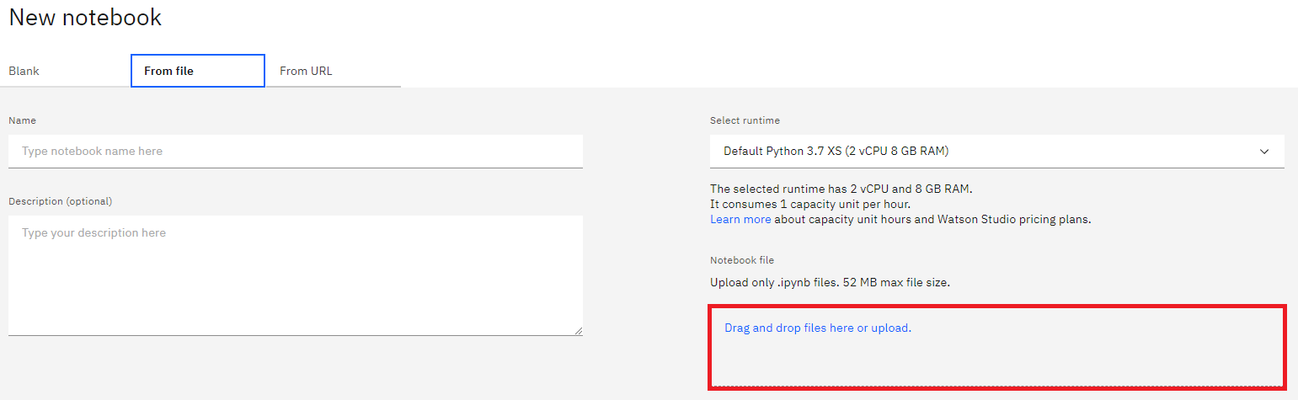This screenshot has width=1298, height=400.
Task: Open the From URL tab
Action: (x=333, y=71)
